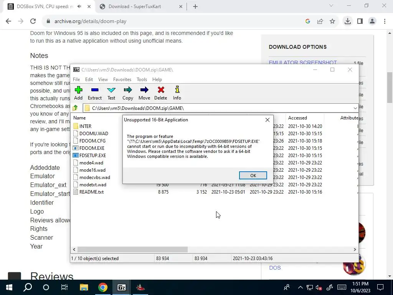Close the SuperTuxKart browser tab
The image size is (393, 295).
[181, 7]
